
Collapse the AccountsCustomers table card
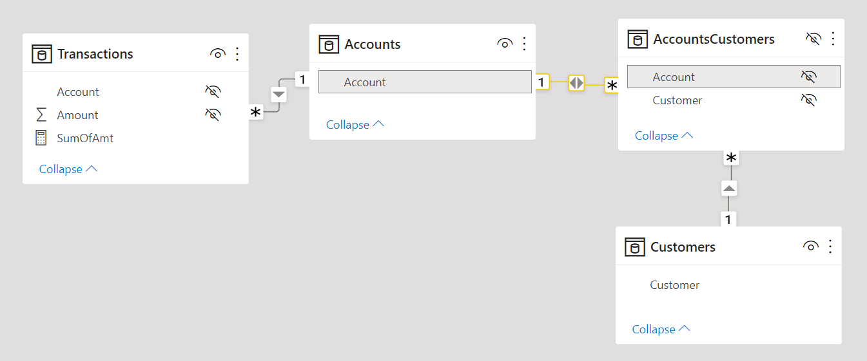pyautogui.click(x=664, y=135)
